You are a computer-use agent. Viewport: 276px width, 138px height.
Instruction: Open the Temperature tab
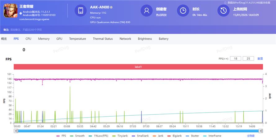[x=78, y=39]
